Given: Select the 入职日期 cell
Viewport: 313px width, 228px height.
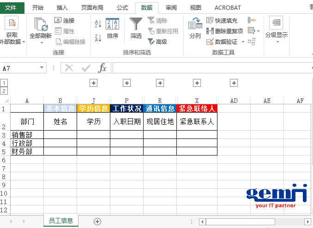Looking at the screenshot, I should click(127, 121).
